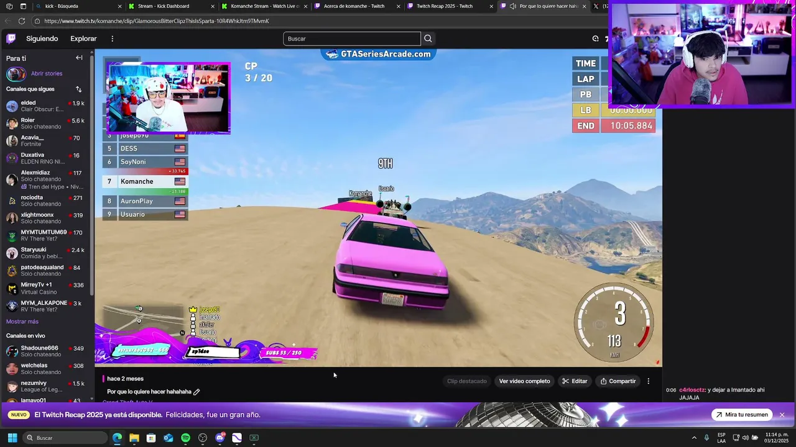The image size is (796, 447).
Task: Open MirreyTv channel in sidebar
Action: tap(46, 288)
